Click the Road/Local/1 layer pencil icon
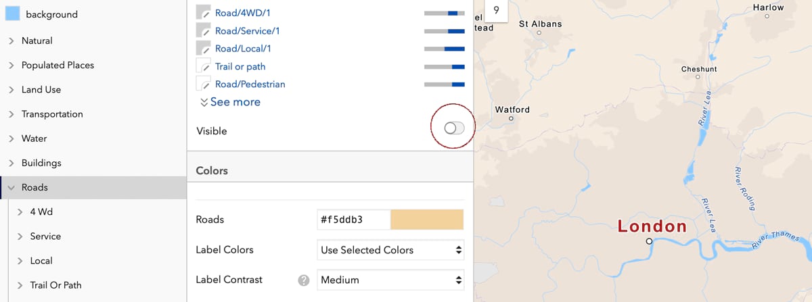 204,48
